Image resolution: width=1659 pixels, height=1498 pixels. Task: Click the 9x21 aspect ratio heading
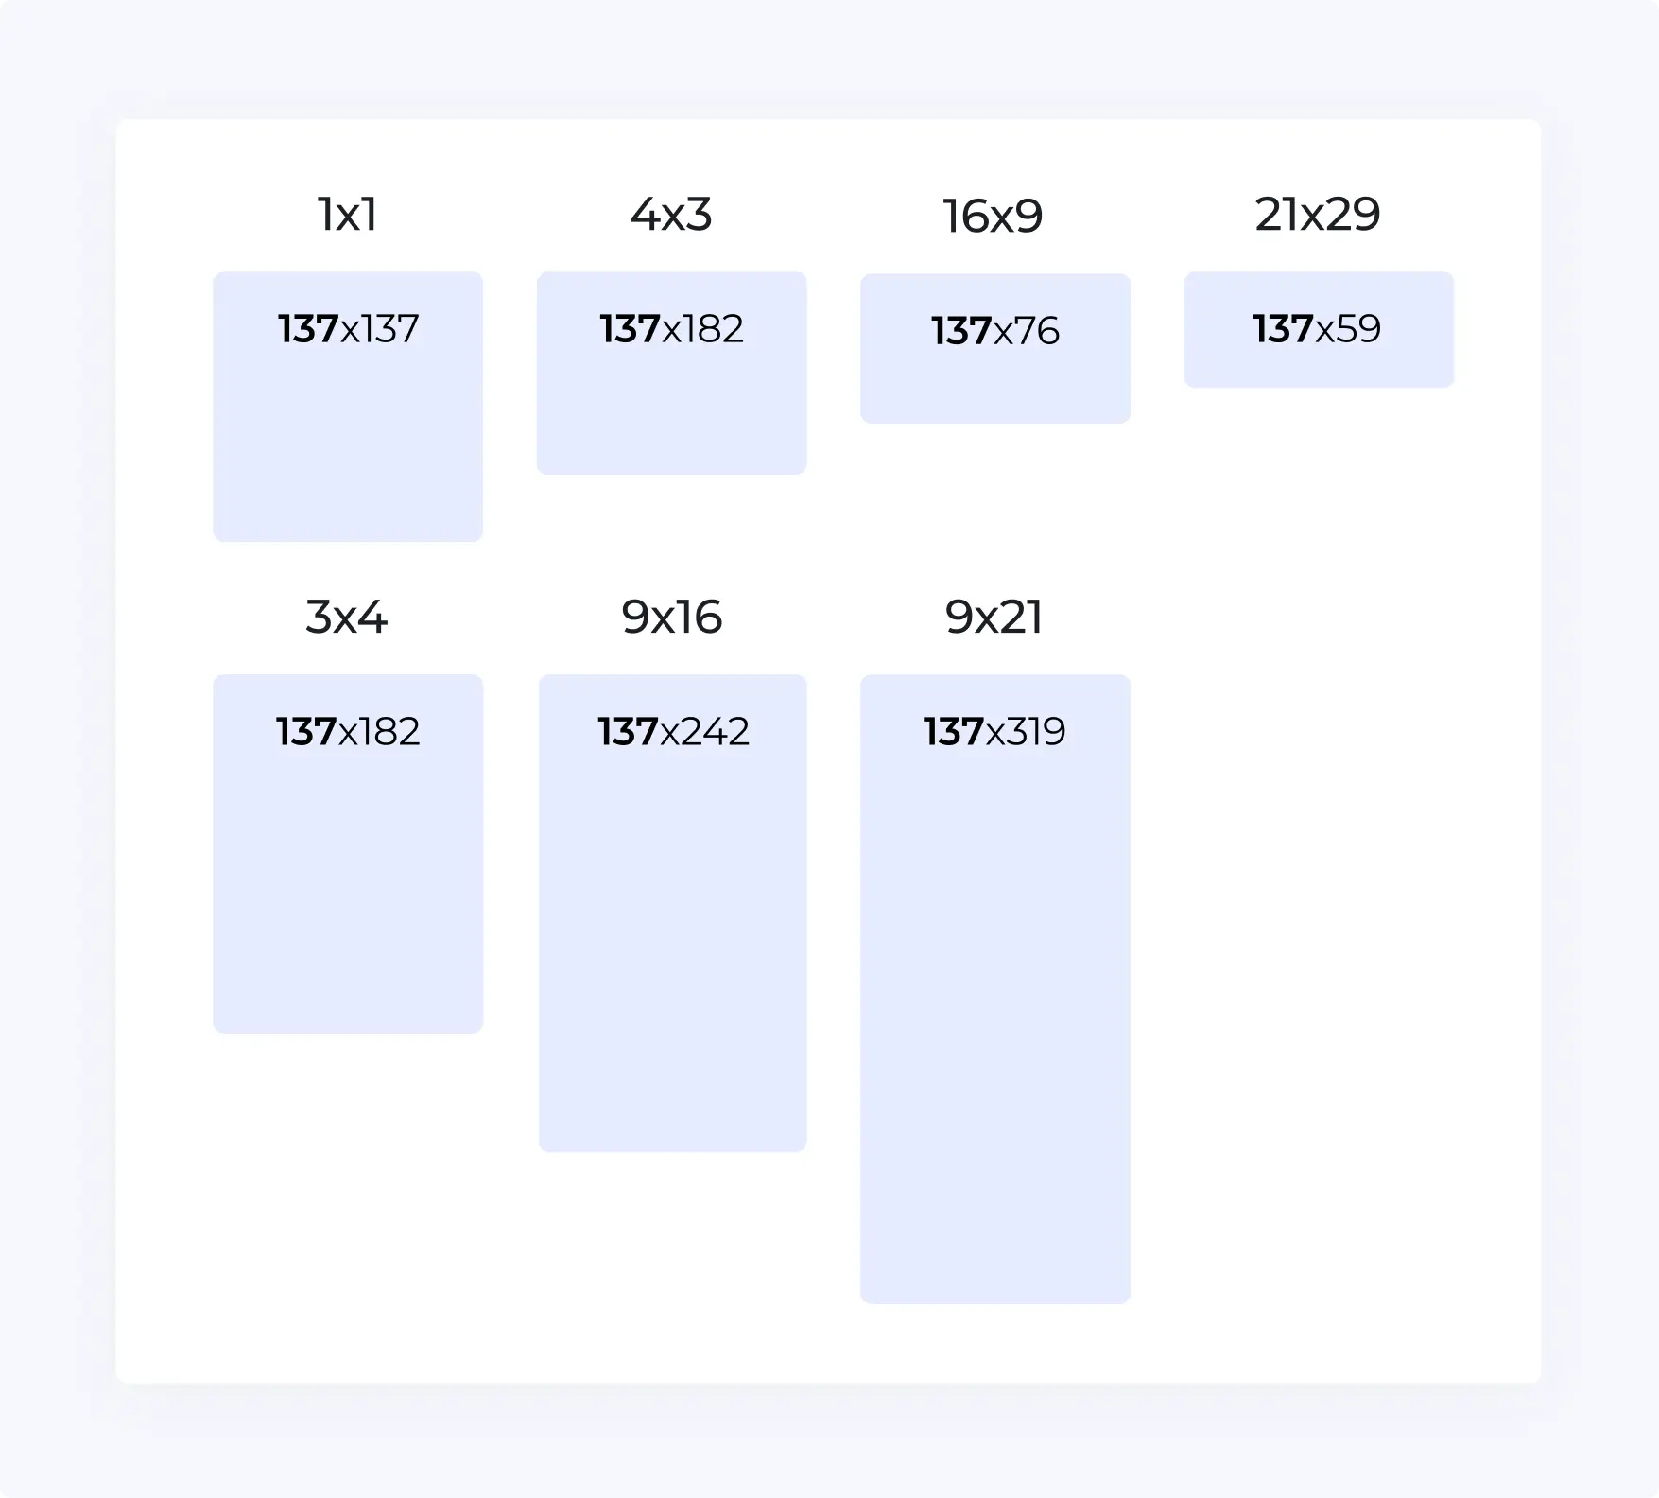click(x=994, y=617)
